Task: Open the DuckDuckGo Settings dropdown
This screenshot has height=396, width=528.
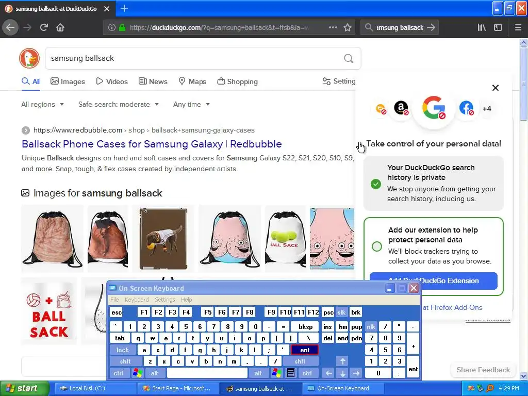Action: [339, 81]
